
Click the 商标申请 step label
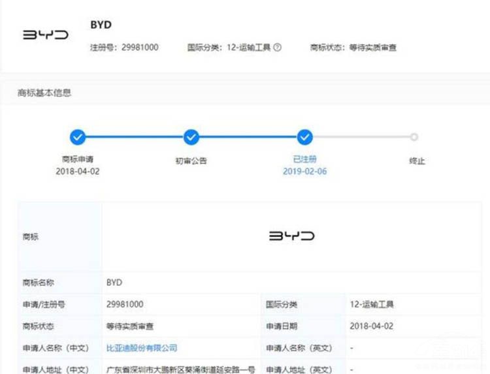[78, 159]
